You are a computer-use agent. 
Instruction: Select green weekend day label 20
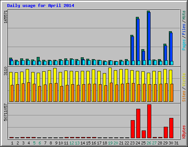pos(116,143)
